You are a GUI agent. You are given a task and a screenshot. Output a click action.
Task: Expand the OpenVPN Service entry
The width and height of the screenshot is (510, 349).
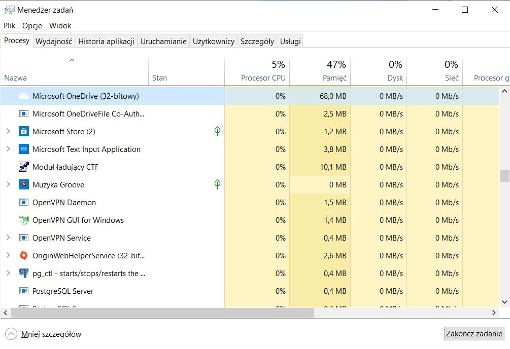coord(8,238)
